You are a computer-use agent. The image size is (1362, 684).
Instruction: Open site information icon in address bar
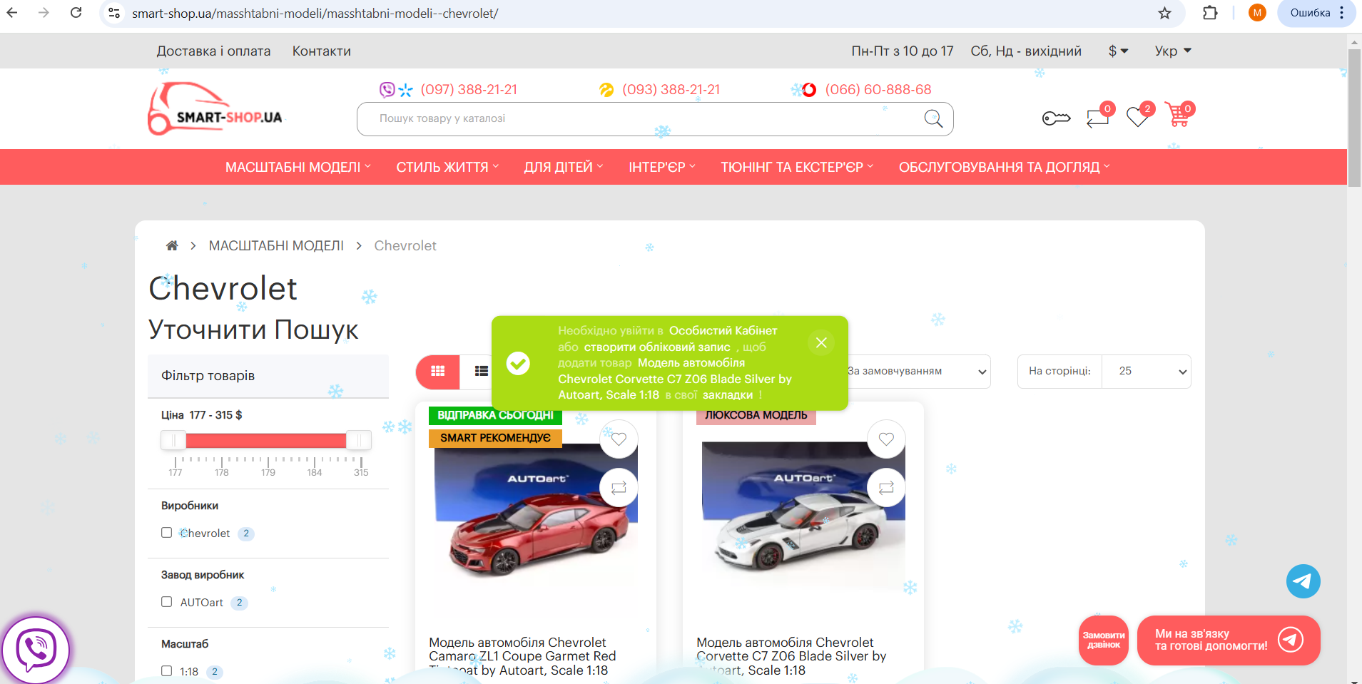click(x=114, y=13)
